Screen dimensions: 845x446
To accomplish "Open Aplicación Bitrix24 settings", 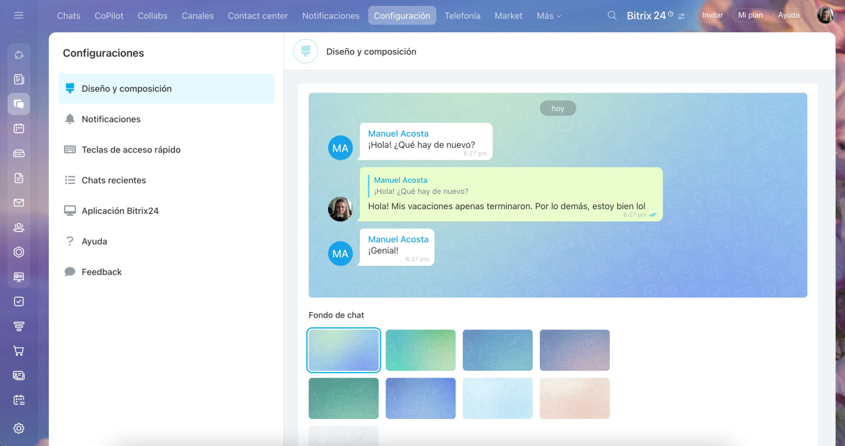I will [166, 210].
